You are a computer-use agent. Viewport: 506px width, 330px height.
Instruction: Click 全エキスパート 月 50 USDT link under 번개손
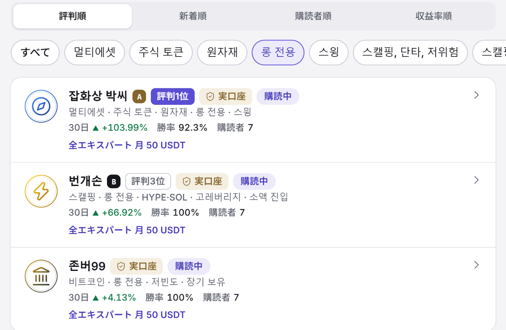127,230
